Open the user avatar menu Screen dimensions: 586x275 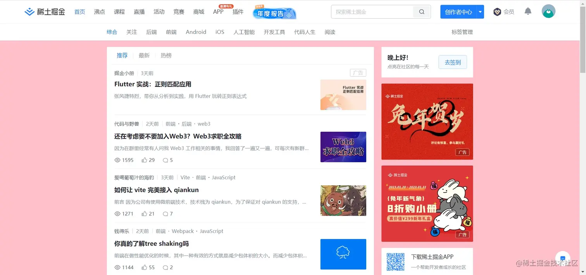click(x=548, y=12)
